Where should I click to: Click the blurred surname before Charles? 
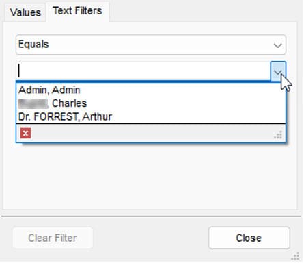pos(33,103)
